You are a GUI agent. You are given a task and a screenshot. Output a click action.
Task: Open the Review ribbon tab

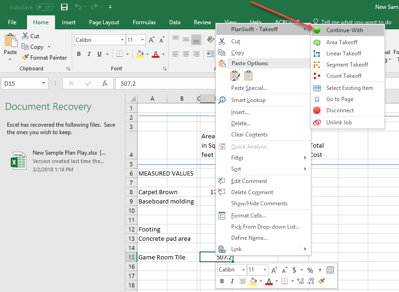tap(202, 22)
